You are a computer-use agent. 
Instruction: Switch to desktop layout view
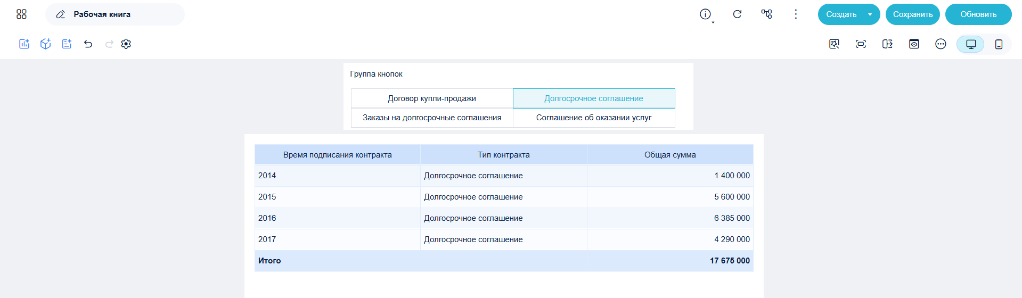[971, 44]
